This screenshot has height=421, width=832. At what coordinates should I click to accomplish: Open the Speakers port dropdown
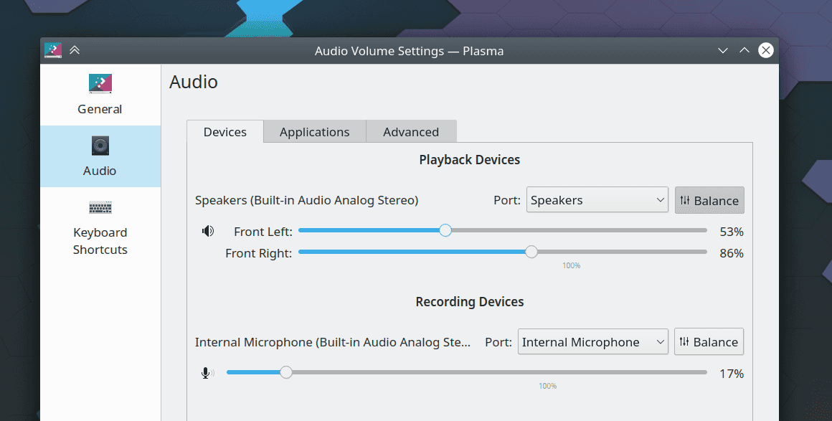[x=596, y=200]
